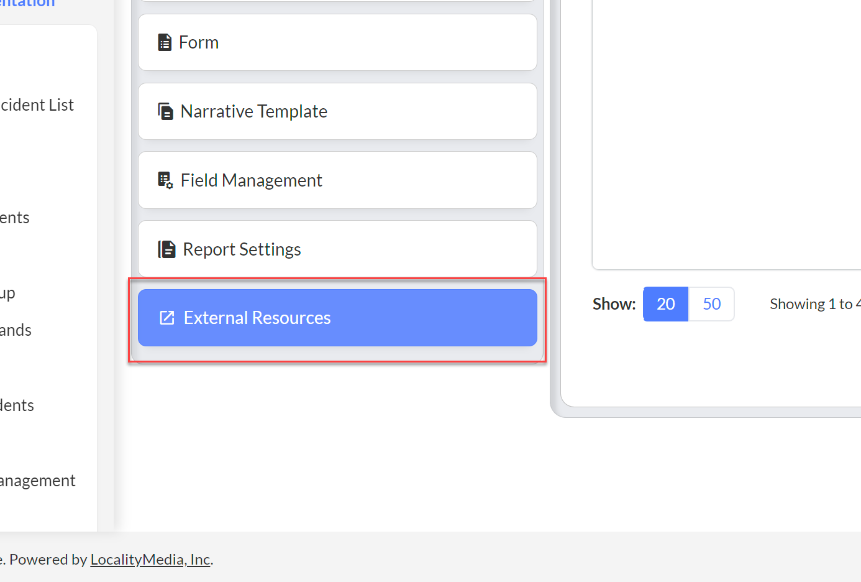This screenshot has height=582, width=861.
Task: Open the partially visible Incident List sidebar item
Action: (37, 105)
